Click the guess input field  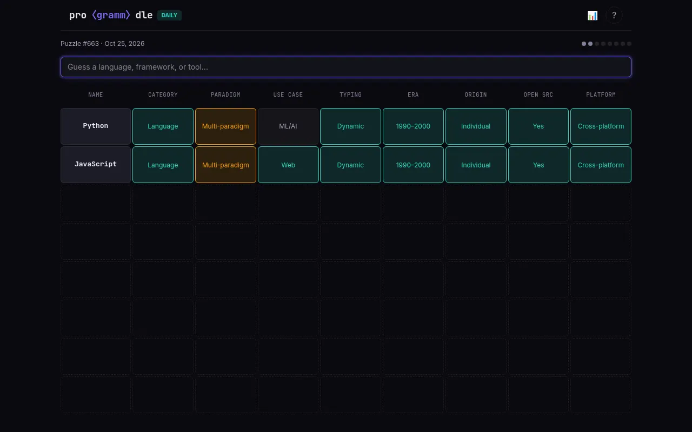[x=346, y=67]
